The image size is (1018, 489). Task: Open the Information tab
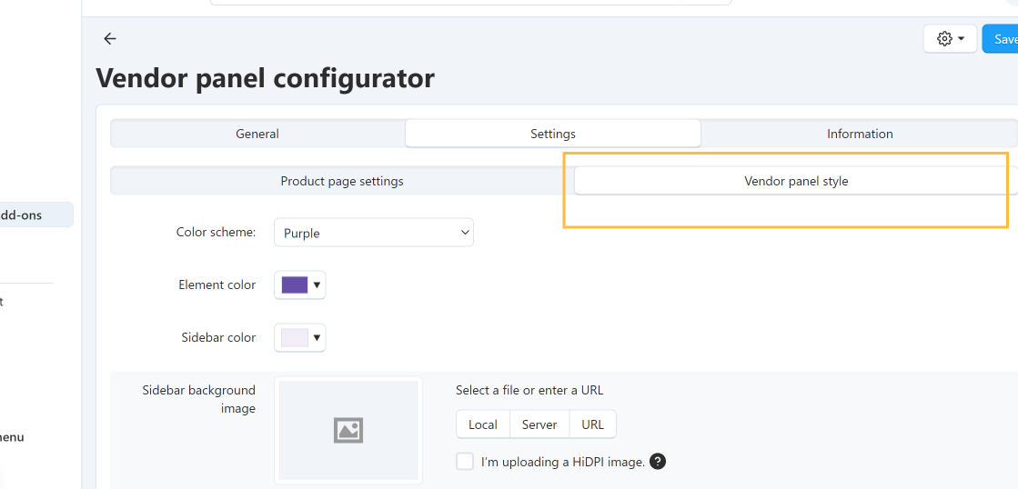[x=860, y=134]
